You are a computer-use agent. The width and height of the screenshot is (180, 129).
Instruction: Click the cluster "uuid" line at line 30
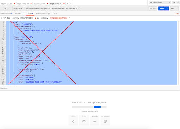pyautogui.click(x=40, y=82)
